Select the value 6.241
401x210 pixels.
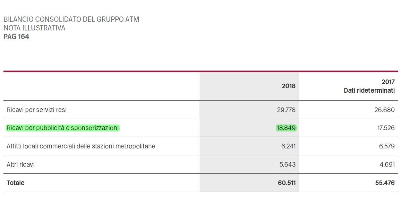(288, 146)
